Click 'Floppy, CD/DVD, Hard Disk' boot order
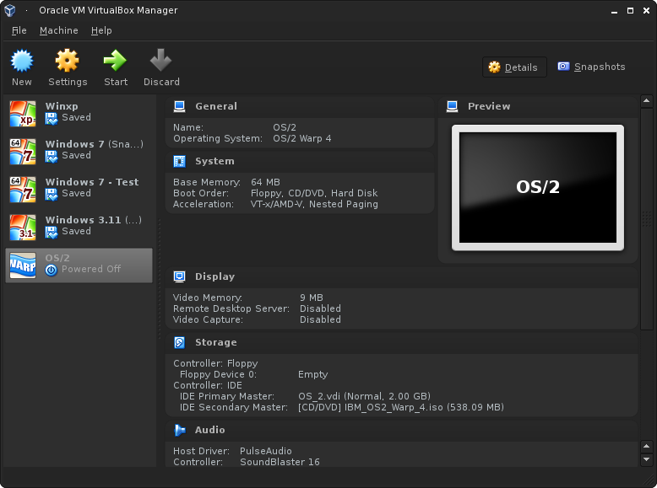Viewport: 657px width, 488px height. point(314,193)
